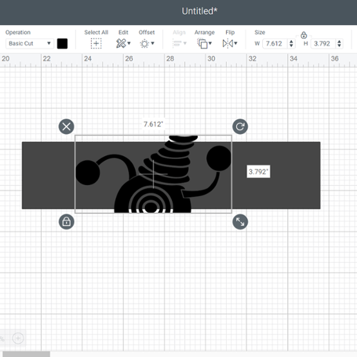Click the horizontal scrollbar thumb
This screenshot has width=357, height=357.
[x=26, y=354]
